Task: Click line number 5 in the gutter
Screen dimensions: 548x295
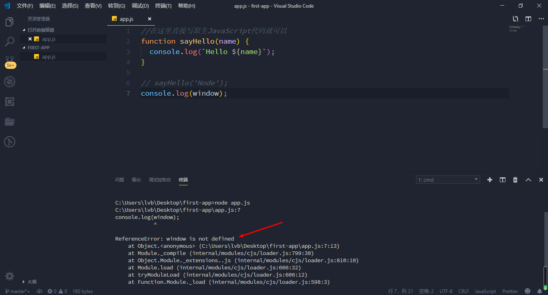Action: tap(128, 72)
